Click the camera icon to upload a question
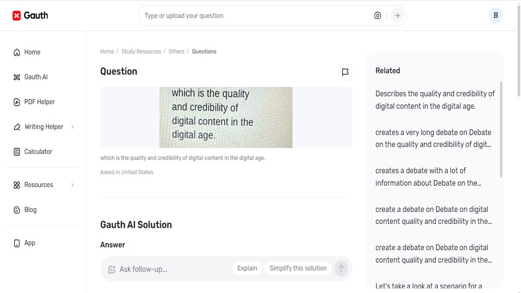This screenshot has width=521, height=293. 377,15
